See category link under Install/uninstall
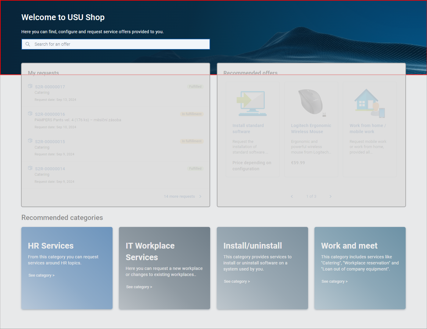Viewport: 427px width, 329px height. pyautogui.click(x=237, y=281)
